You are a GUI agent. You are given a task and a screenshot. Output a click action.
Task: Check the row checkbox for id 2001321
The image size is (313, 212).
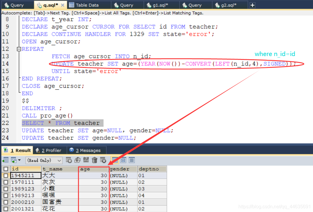(6, 209)
